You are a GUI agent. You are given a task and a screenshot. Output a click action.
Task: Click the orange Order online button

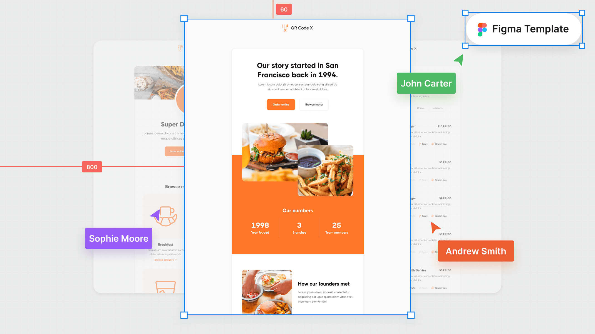tap(281, 105)
